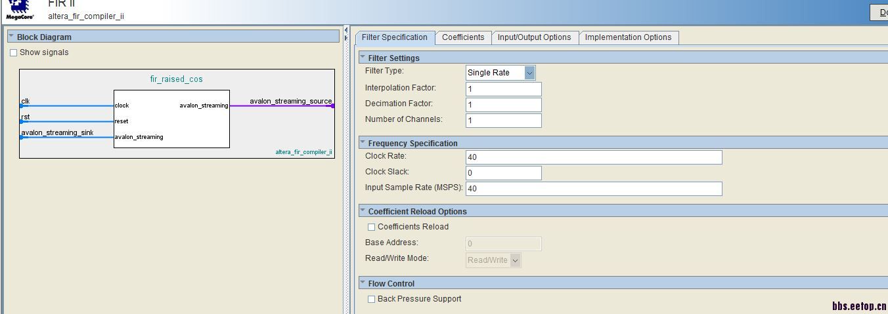Enable the Show signals checkbox
Viewport: 888px width, 314px height.
(13, 53)
